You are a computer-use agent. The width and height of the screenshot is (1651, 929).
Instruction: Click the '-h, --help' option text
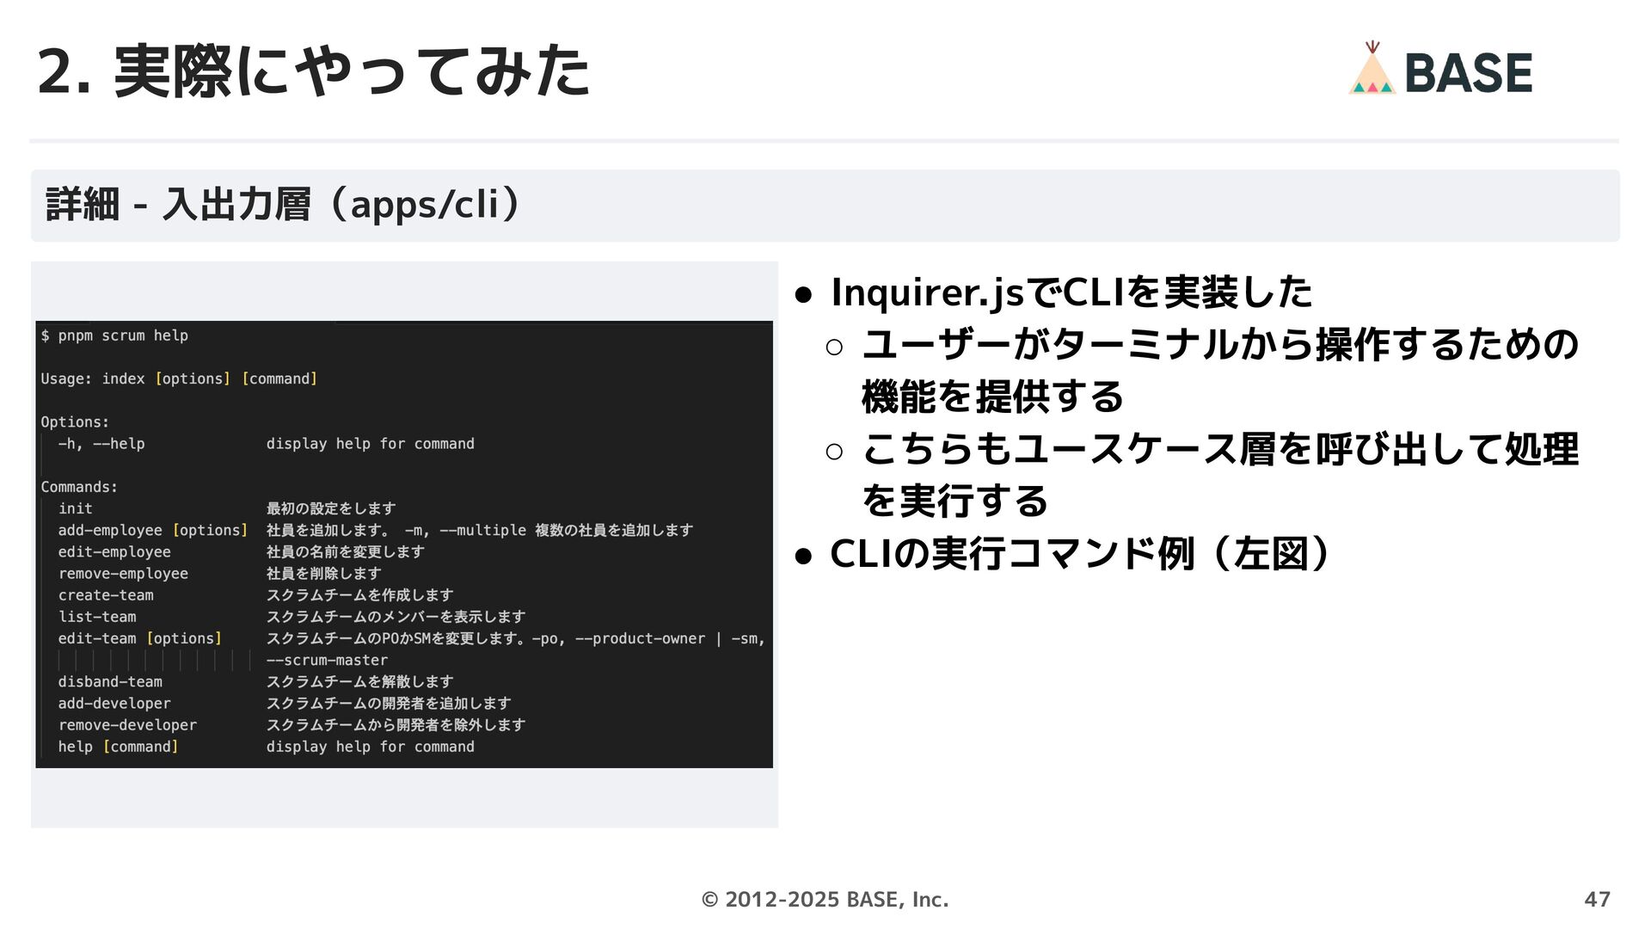coord(101,444)
